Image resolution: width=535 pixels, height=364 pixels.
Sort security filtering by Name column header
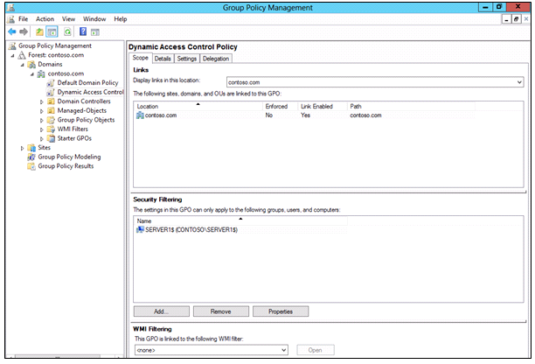(241, 220)
